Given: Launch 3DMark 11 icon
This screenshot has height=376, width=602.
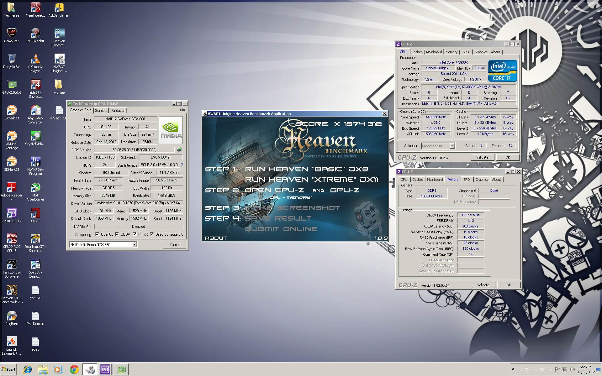Looking at the screenshot, I should pos(12,112).
